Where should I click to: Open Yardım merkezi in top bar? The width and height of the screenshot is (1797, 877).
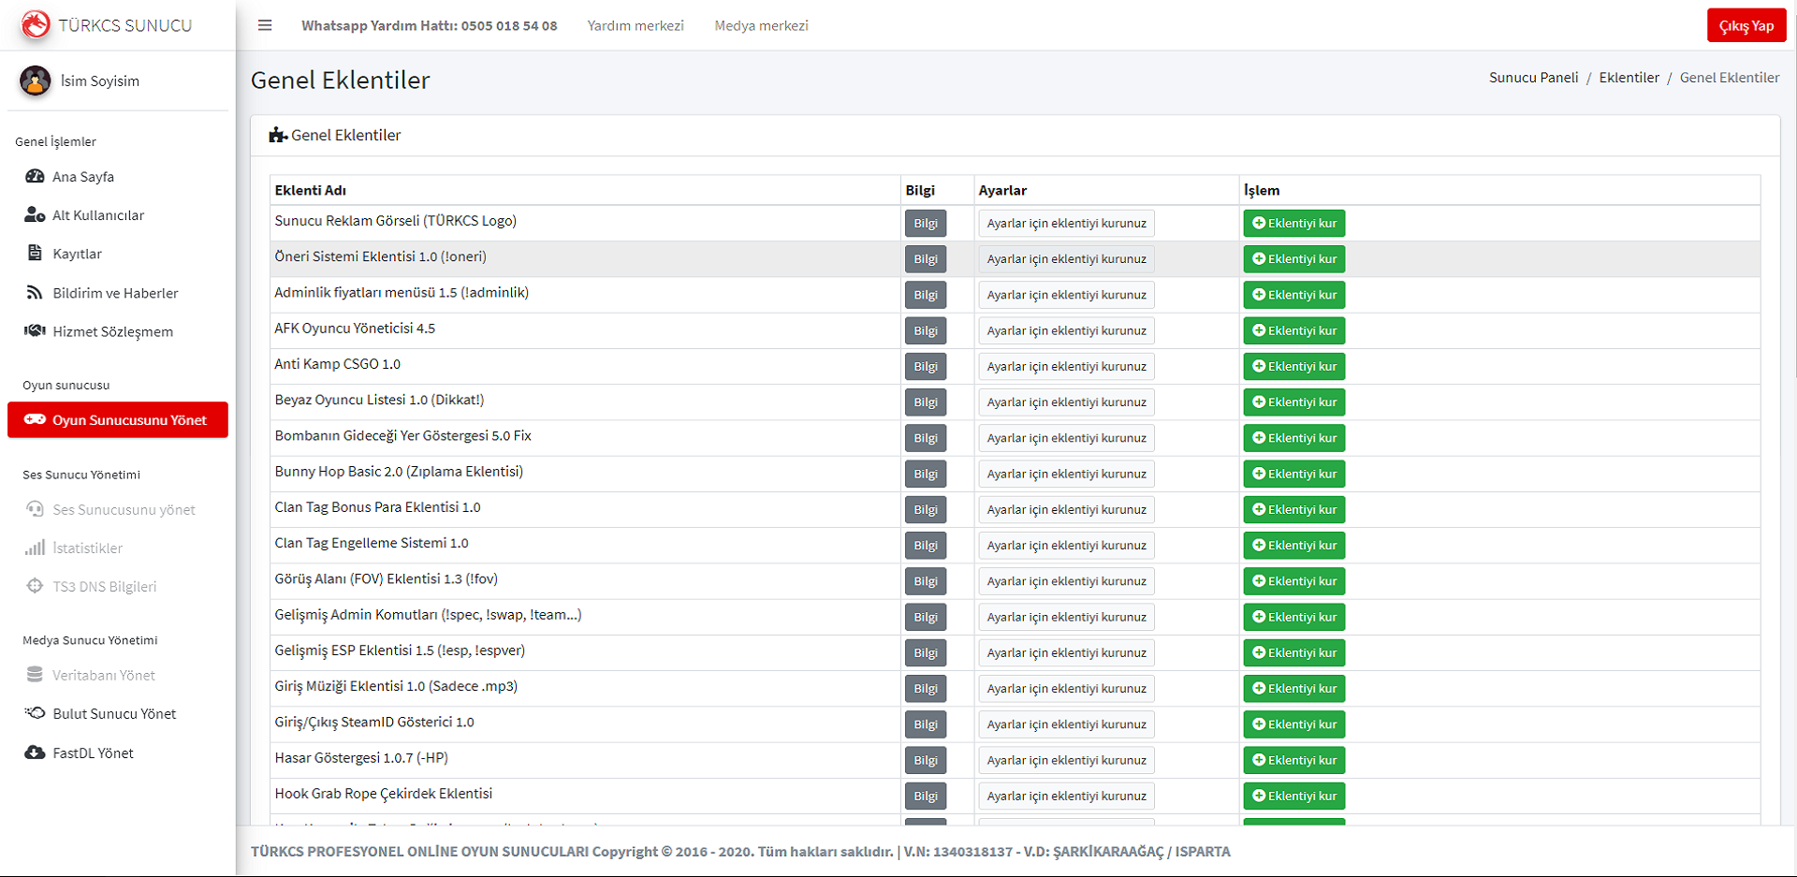[x=636, y=25]
